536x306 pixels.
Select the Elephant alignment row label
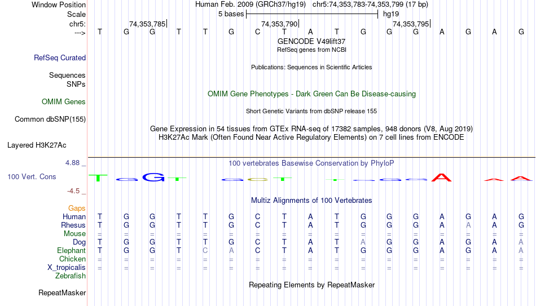[x=72, y=250]
